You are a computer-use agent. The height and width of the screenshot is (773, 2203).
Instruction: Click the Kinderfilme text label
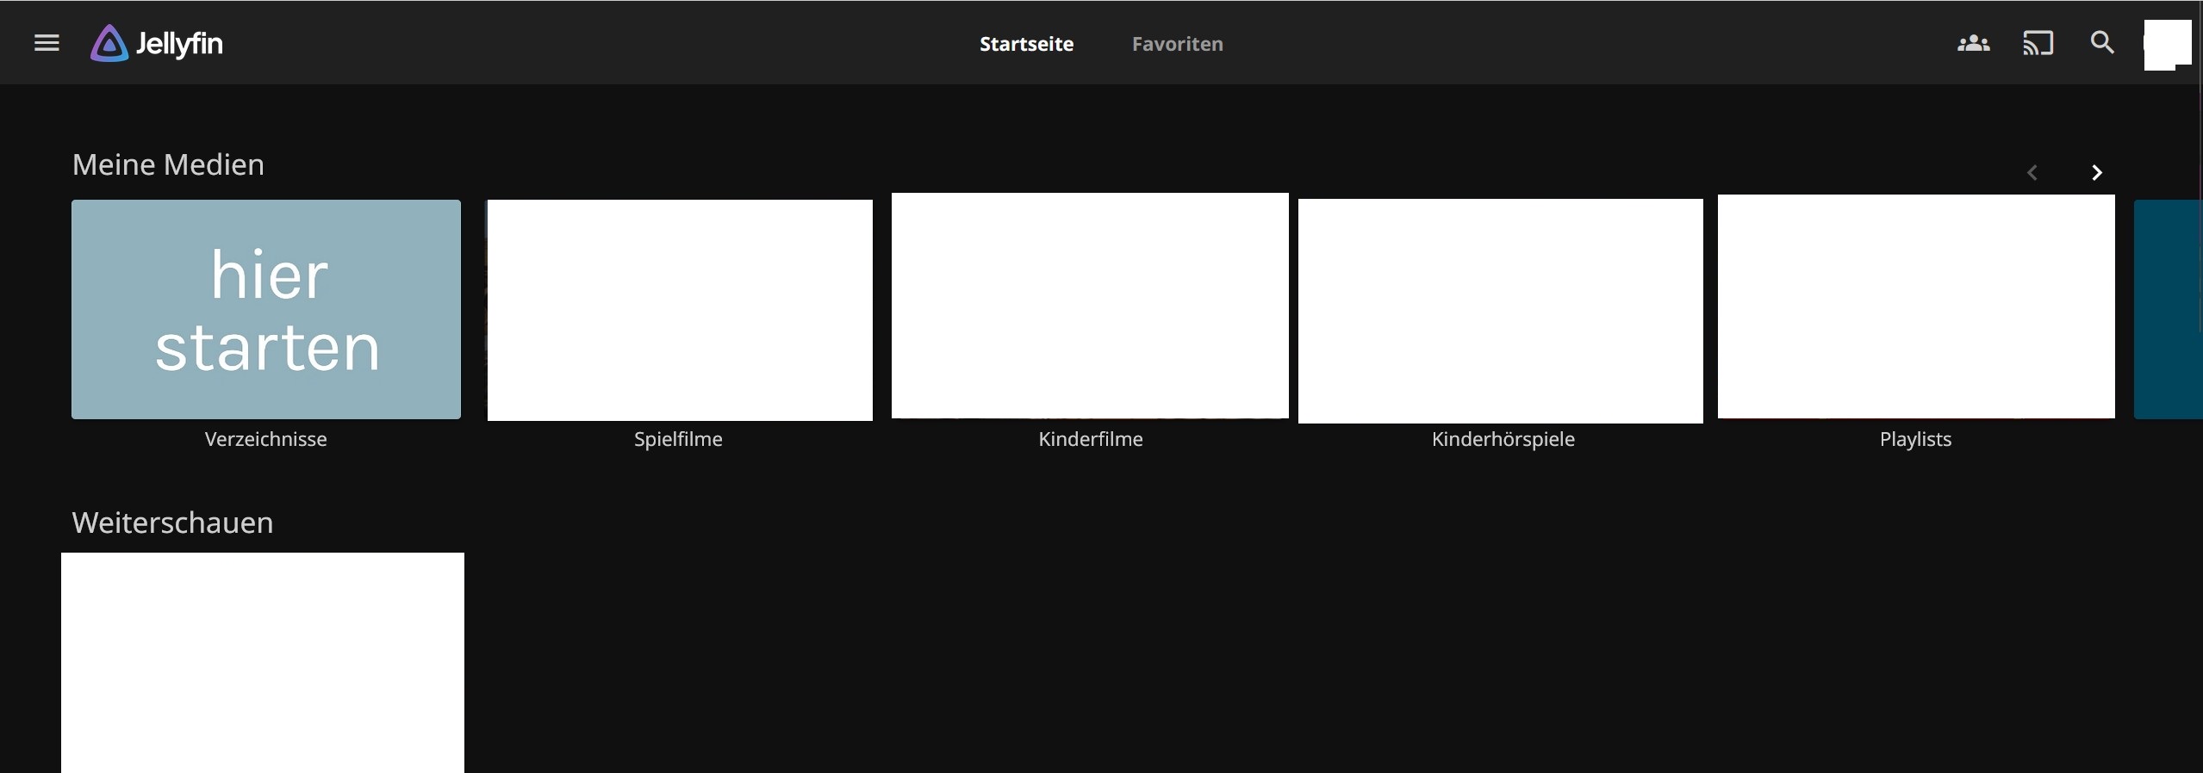click(1090, 439)
